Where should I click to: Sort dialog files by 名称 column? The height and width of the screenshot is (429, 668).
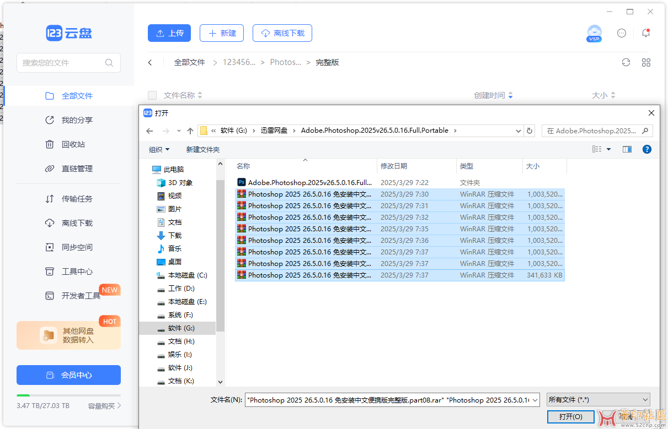tap(305, 166)
